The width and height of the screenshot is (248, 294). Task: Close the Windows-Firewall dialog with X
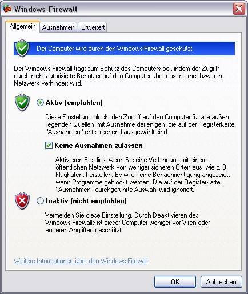coord(239,9)
